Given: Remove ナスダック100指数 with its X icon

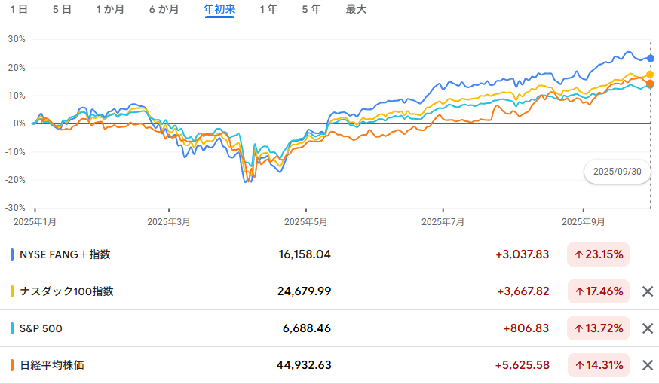Looking at the screenshot, I should click(647, 291).
